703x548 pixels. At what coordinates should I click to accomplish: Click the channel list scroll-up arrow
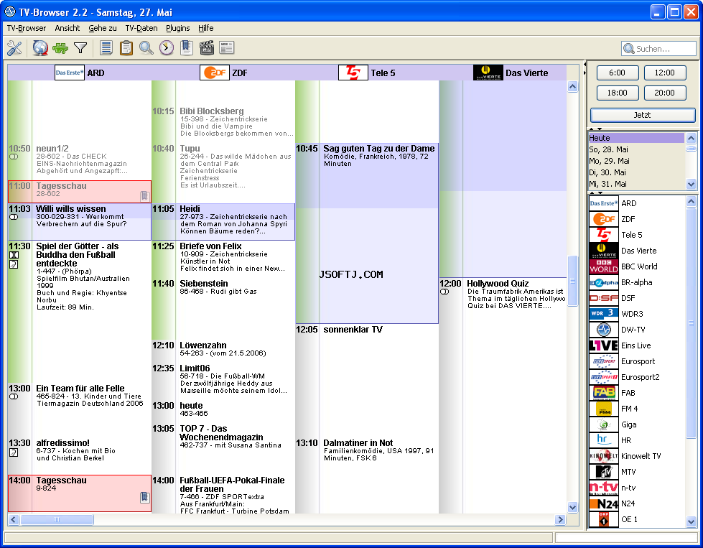[x=691, y=202]
